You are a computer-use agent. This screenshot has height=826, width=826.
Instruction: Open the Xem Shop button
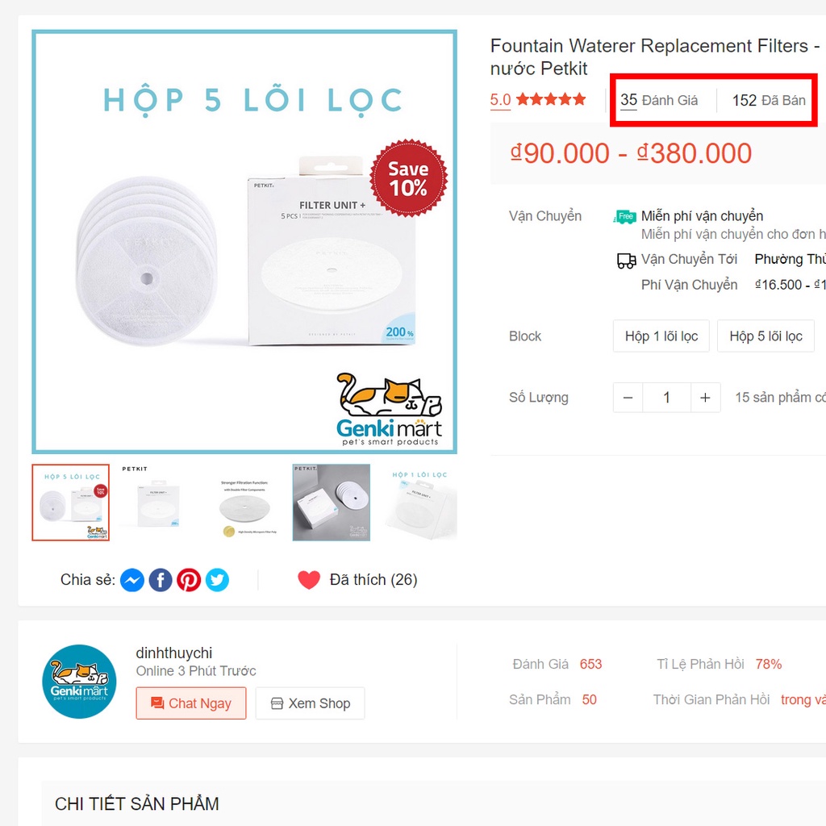pos(310,703)
